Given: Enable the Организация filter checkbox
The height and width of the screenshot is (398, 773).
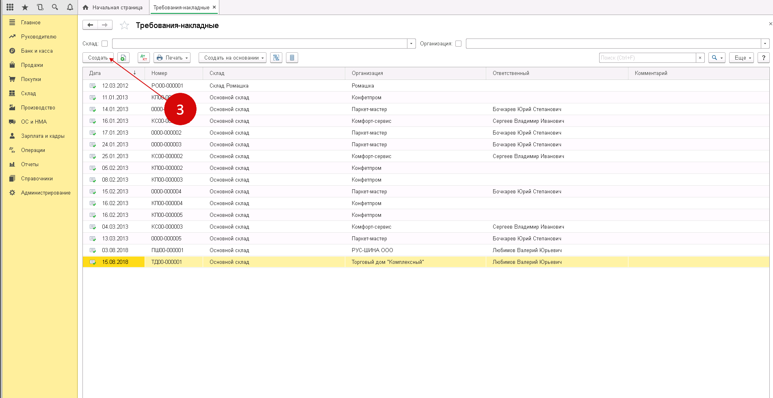Looking at the screenshot, I should tap(458, 44).
